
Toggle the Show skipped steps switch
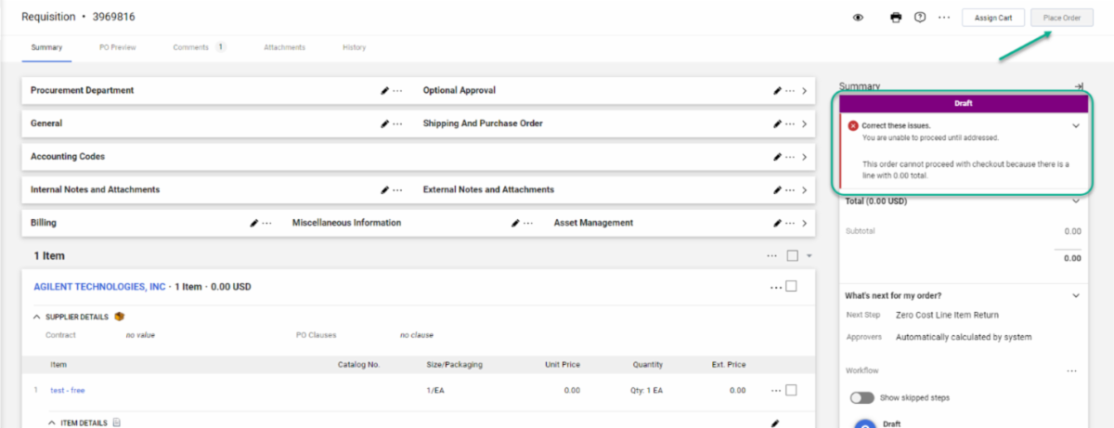click(862, 397)
